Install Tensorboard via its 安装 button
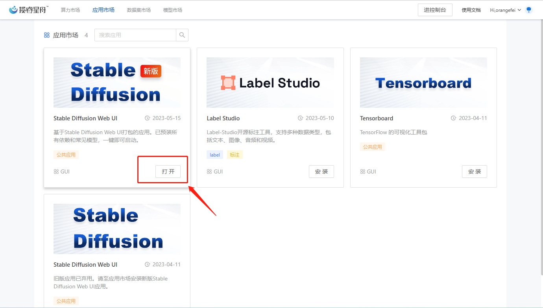The height and width of the screenshot is (308, 543). (x=474, y=171)
